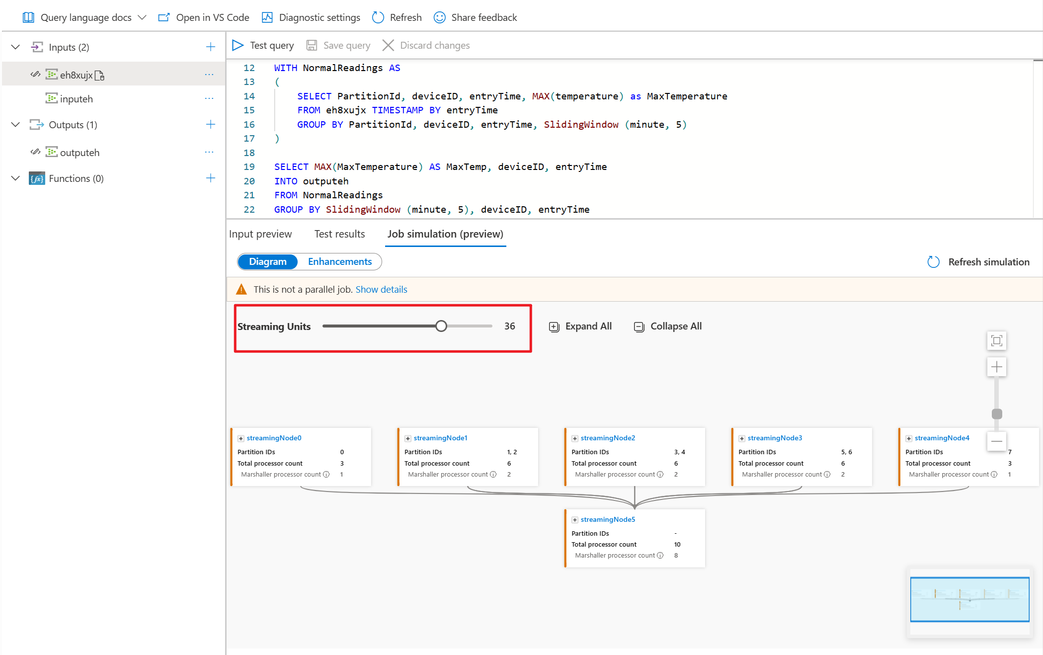Switch to Enhancements view toggle
1043x655 pixels.
[339, 262]
